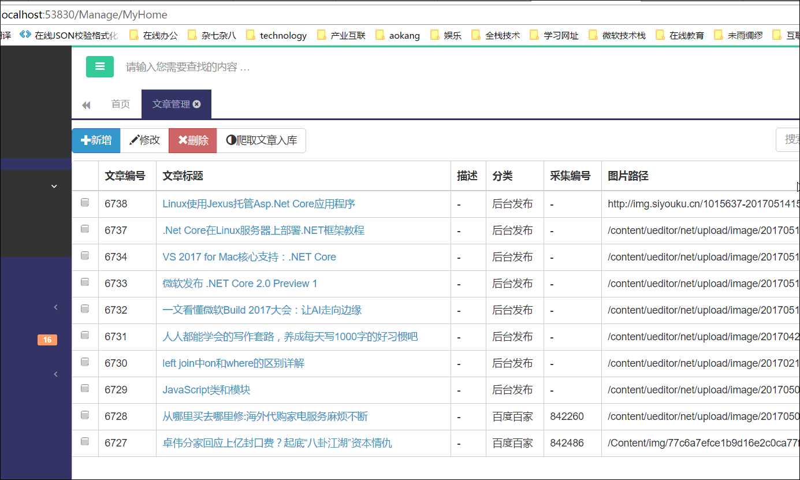800x480 pixels.
Task: Check the checkbox for article 6737
Action: tap(85, 229)
